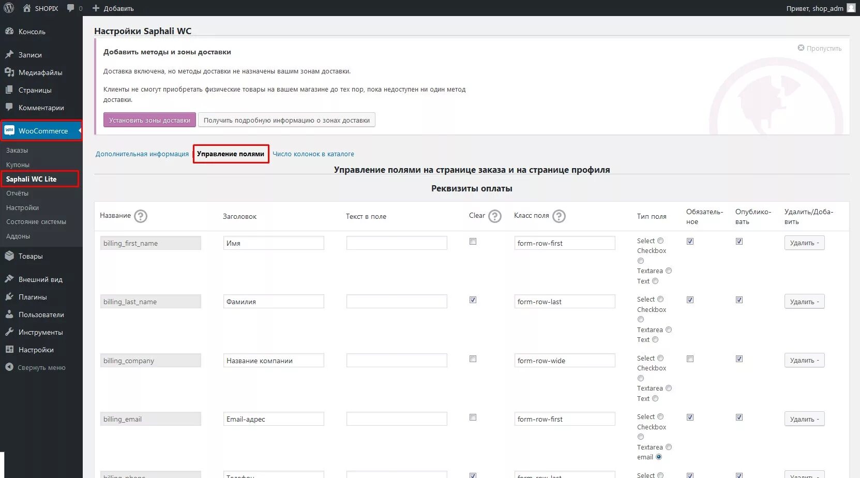Image resolution: width=860 pixels, height=478 pixels.
Task: Click the Консоль dashboard icon
Action: click(x=9, y=31)
